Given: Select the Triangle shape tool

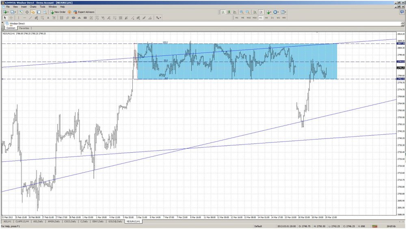Looking at the screenshot, I should tap(79, 18).
